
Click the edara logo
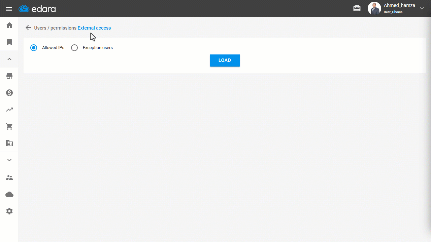(37, 9)
